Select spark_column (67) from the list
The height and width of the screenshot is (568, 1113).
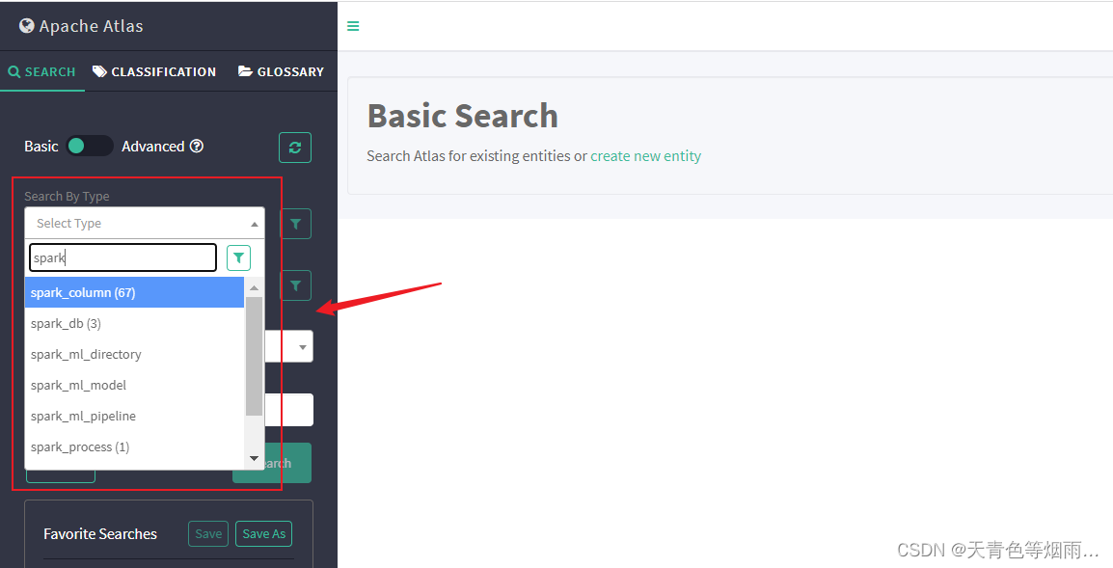[x=134, y=292]
